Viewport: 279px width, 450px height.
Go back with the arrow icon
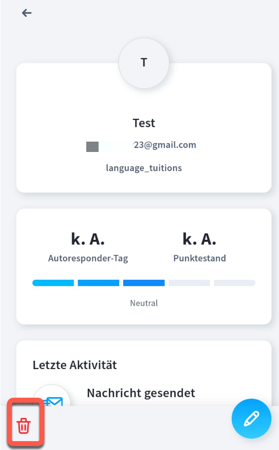pyautogui.click(x=27, y=13)
